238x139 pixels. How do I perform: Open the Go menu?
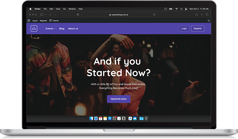pyautogui.click(x=64, y=9)
